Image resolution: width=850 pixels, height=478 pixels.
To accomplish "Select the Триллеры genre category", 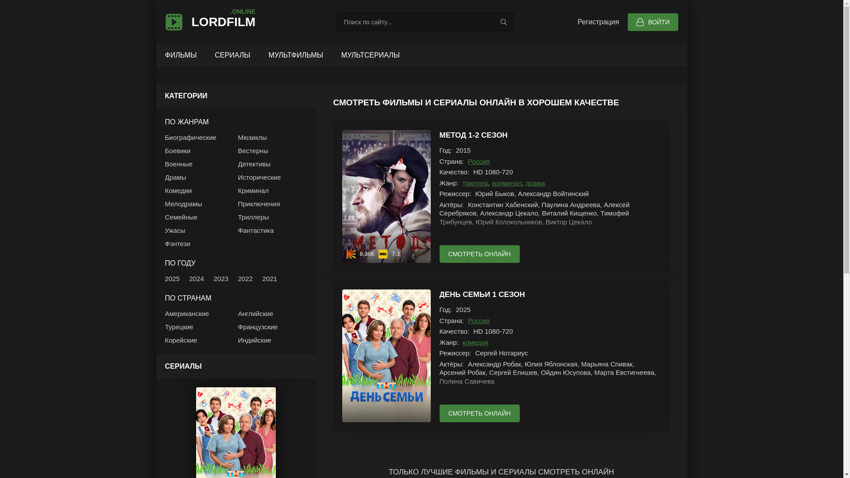I will point(253,217).
